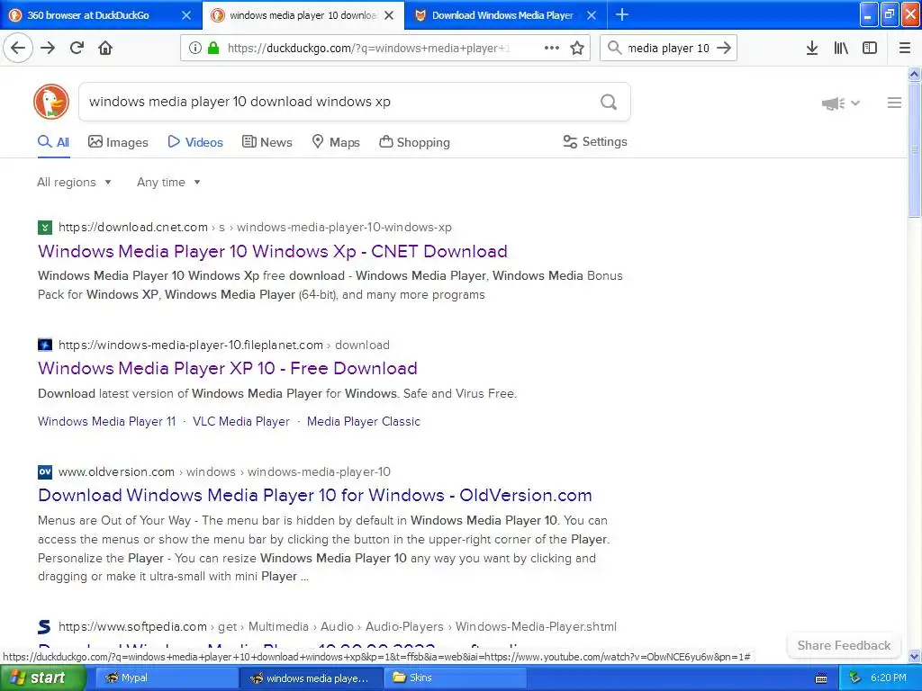Open OldVersion.com Windows Media Player 10 result
This screenshot has height=691, width=922.
[x=314, y=495]
